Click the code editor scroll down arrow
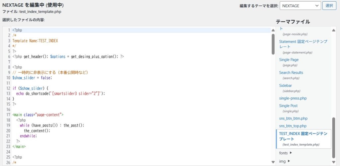340x166 pixels. (x=273, y=162)
